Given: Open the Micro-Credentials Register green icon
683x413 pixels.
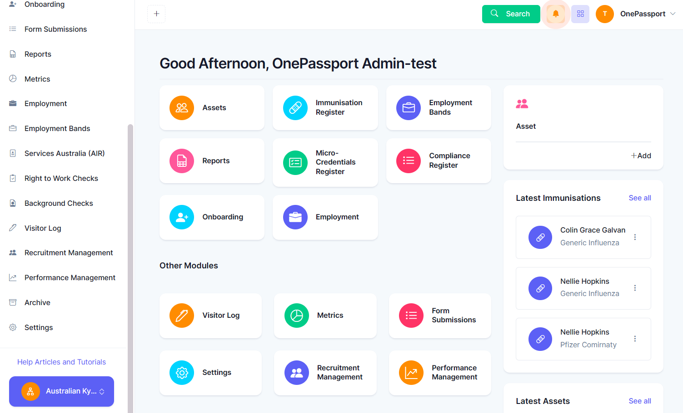Looking at the screenshot, I should coord(295,163).
